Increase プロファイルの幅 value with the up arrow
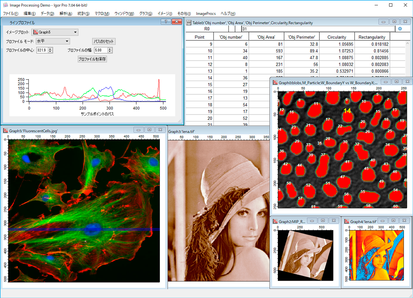Screen dimensions: 413x298 point(110,49)
